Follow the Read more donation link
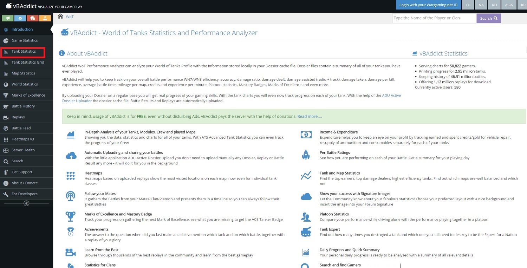Viewport: 527px width, 268px height. pos(309,116)
